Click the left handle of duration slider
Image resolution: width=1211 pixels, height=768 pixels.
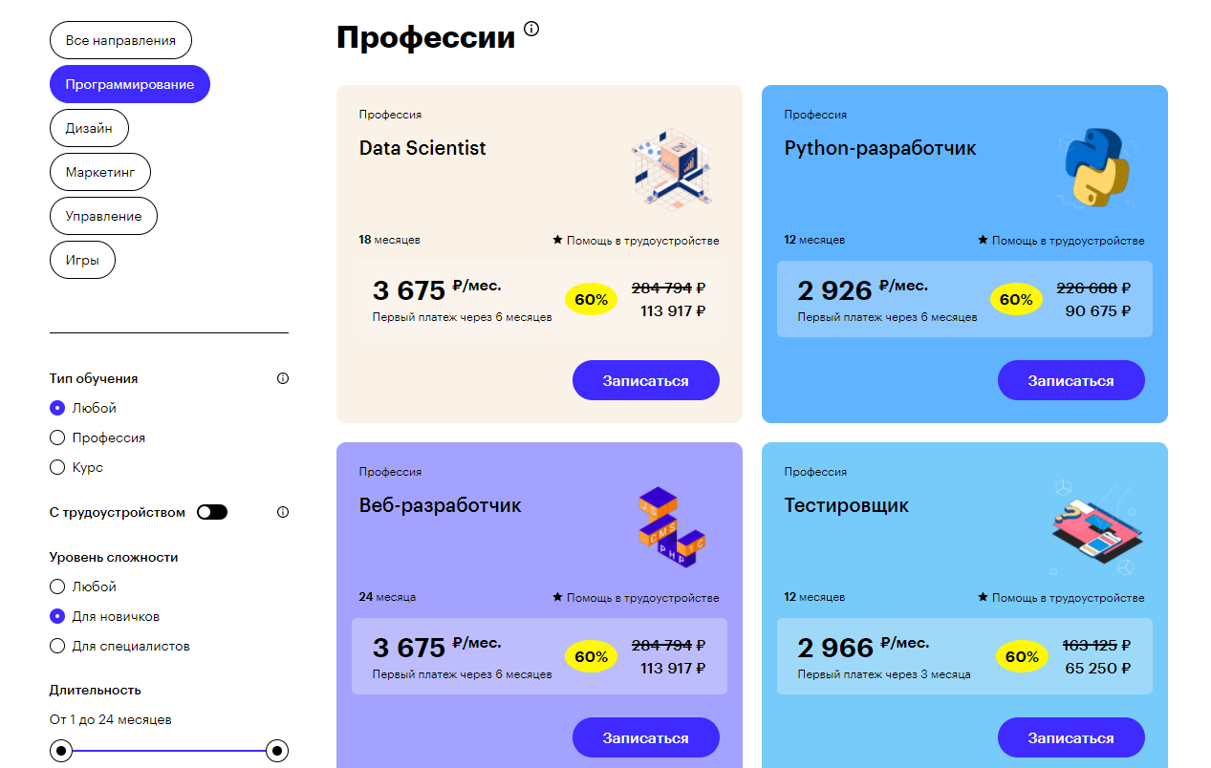[x=61, y=751]
